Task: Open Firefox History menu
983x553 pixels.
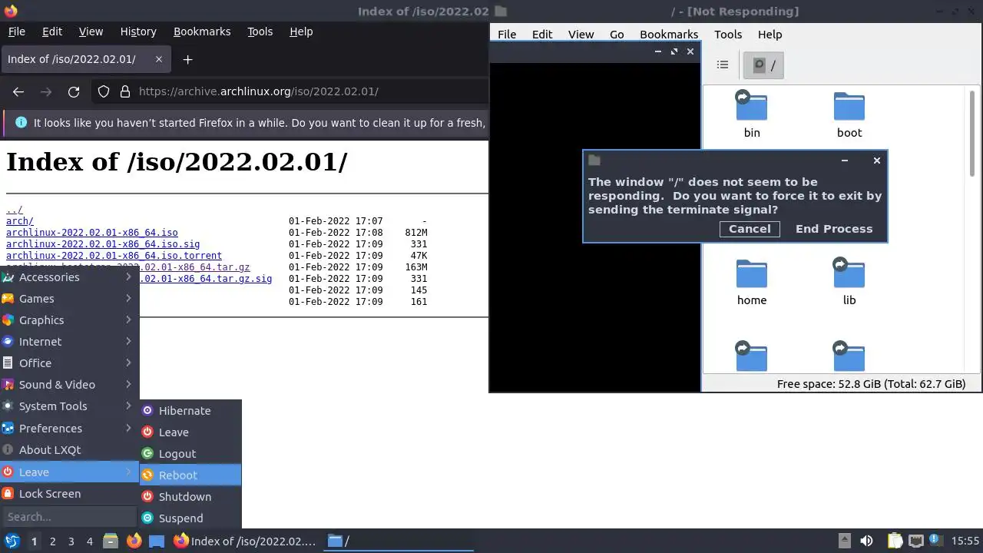Action: [138, 31]
